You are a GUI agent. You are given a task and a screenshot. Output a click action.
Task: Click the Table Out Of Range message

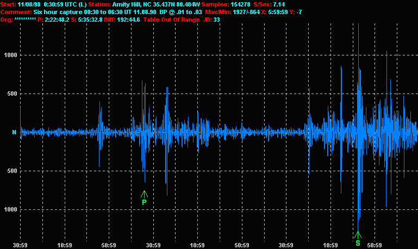[x=171, y=20]
